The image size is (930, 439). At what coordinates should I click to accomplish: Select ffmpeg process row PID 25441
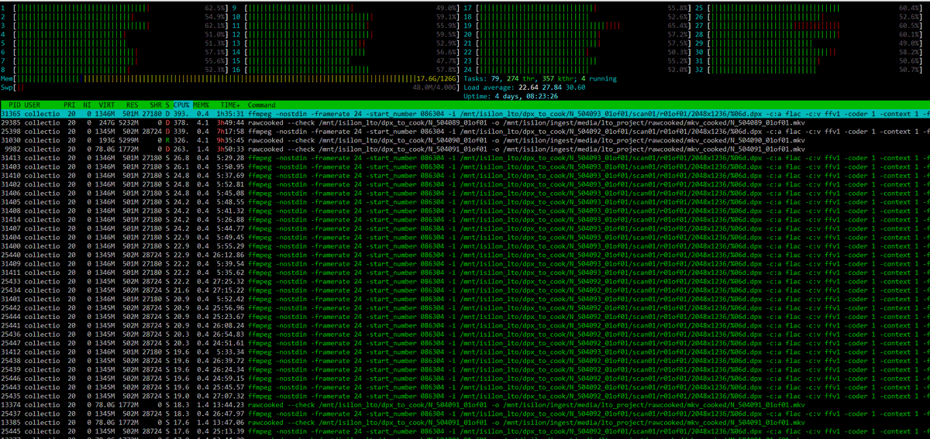tap(465, 327)
